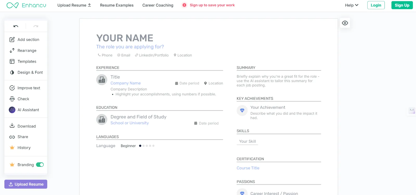Click the collapse widget icon at right edge
This screenshot has width=416, height=195.
(x=412, y=110)
